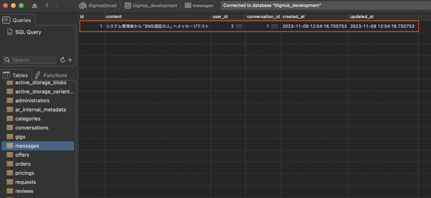Click the table icon of orders
Screen dimensions: 431x198
point(10,164)
